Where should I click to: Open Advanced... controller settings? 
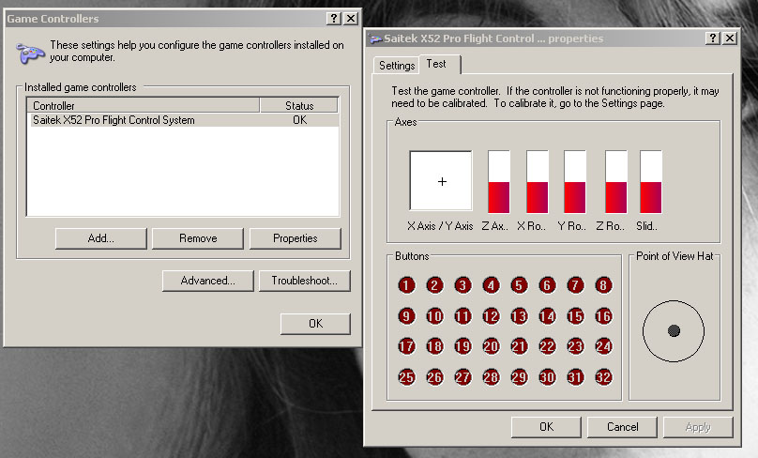[x=208, y=281]
